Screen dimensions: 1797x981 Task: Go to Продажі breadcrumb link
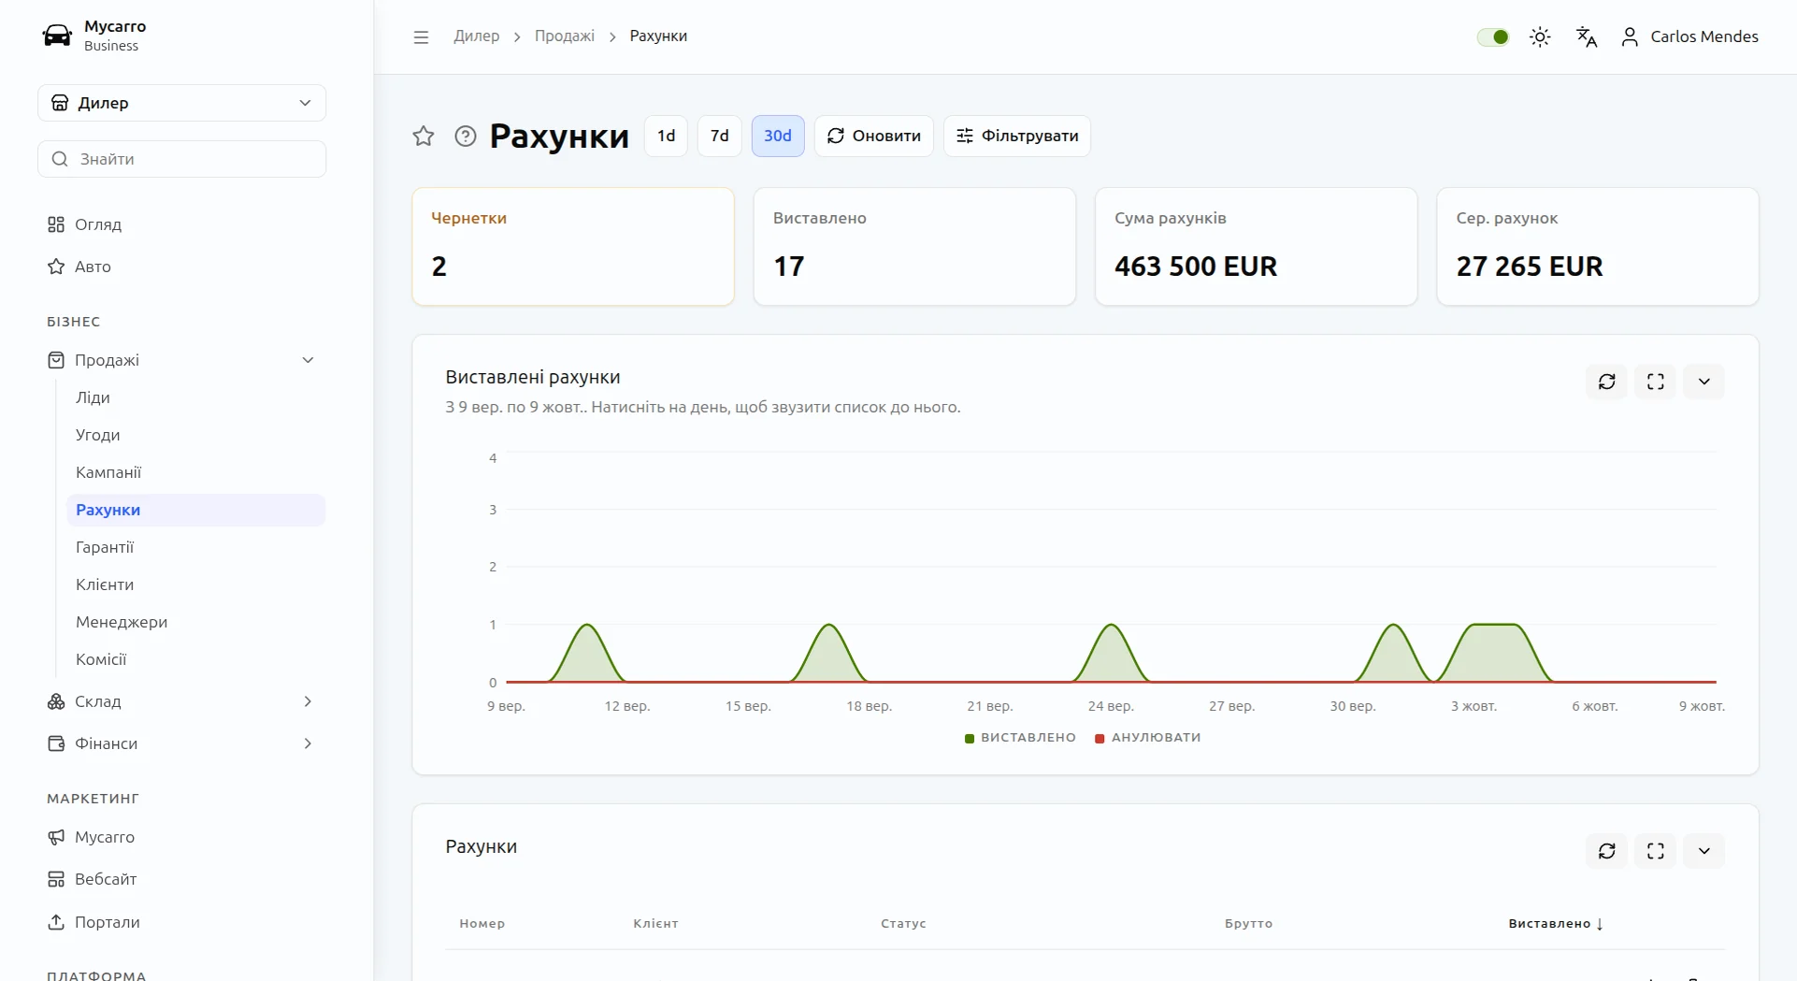click(x=565, y=36)
